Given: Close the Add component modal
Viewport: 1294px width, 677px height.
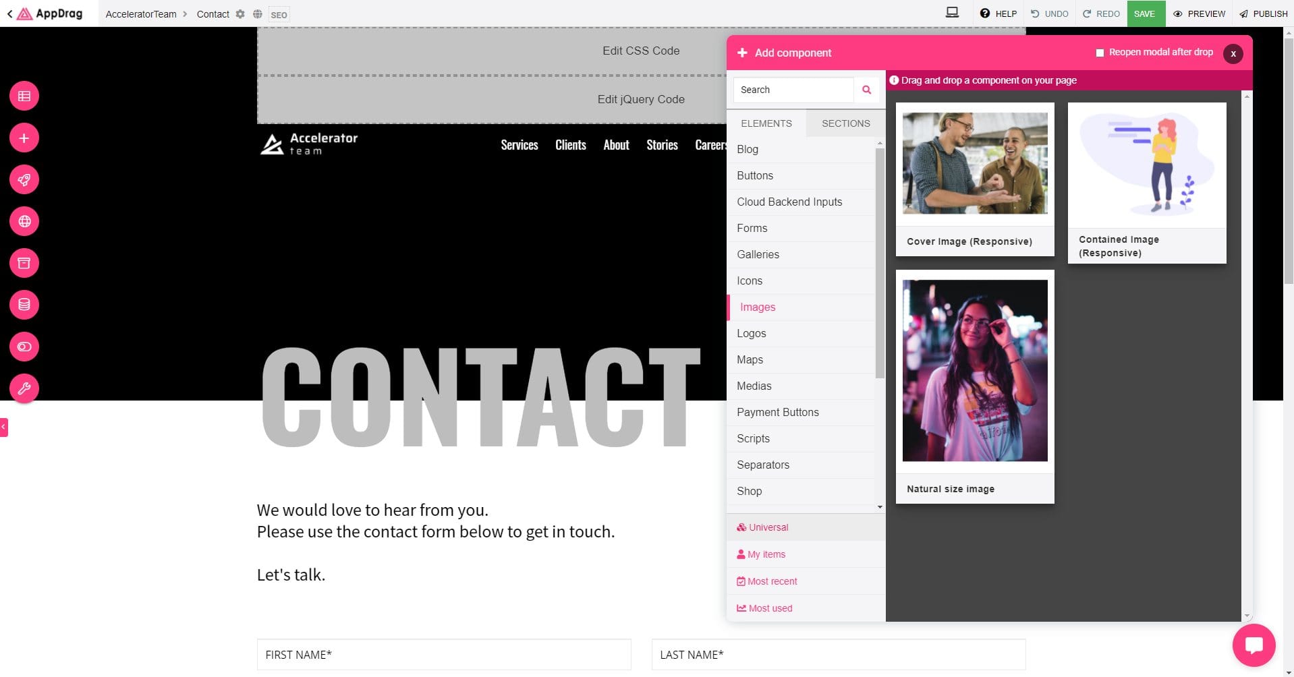Looking at the screenshot, I should click(1233, 53).
